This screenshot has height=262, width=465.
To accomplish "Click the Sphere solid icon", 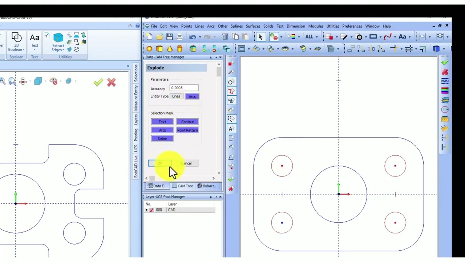I will [149, 49].
